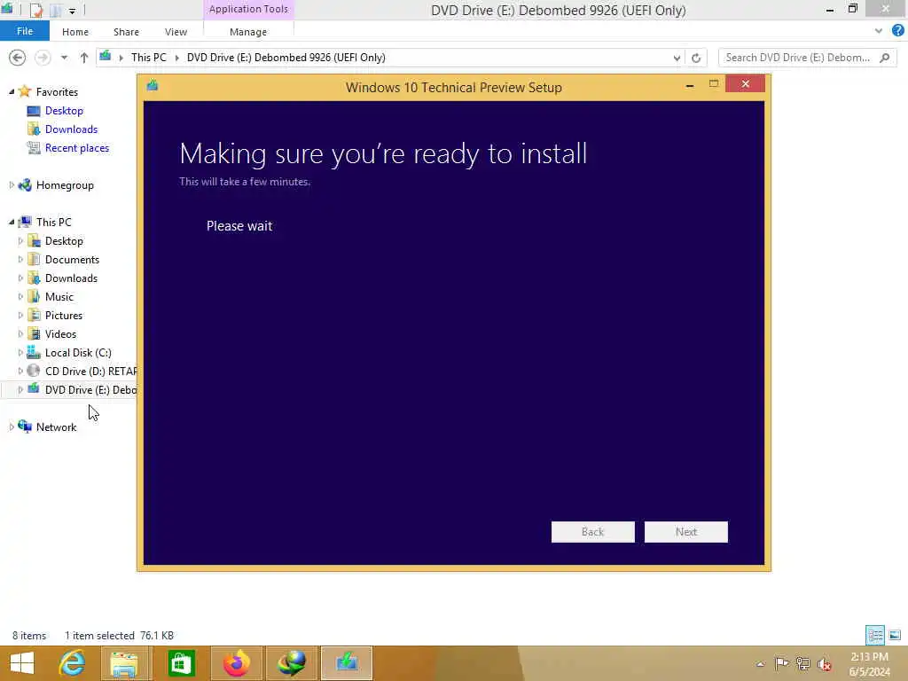This screenshot has width=908, height=681.
Task: Open the muted volume tray icon
Action: (x=825, y=664)
